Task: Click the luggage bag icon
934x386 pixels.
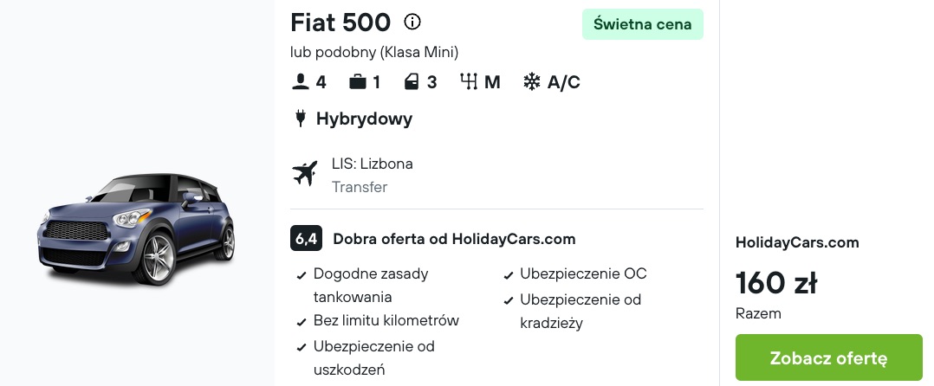Action: (357, 81)
